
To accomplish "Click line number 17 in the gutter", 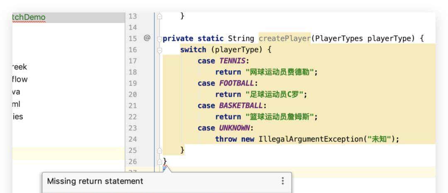I will coord(133,61).
